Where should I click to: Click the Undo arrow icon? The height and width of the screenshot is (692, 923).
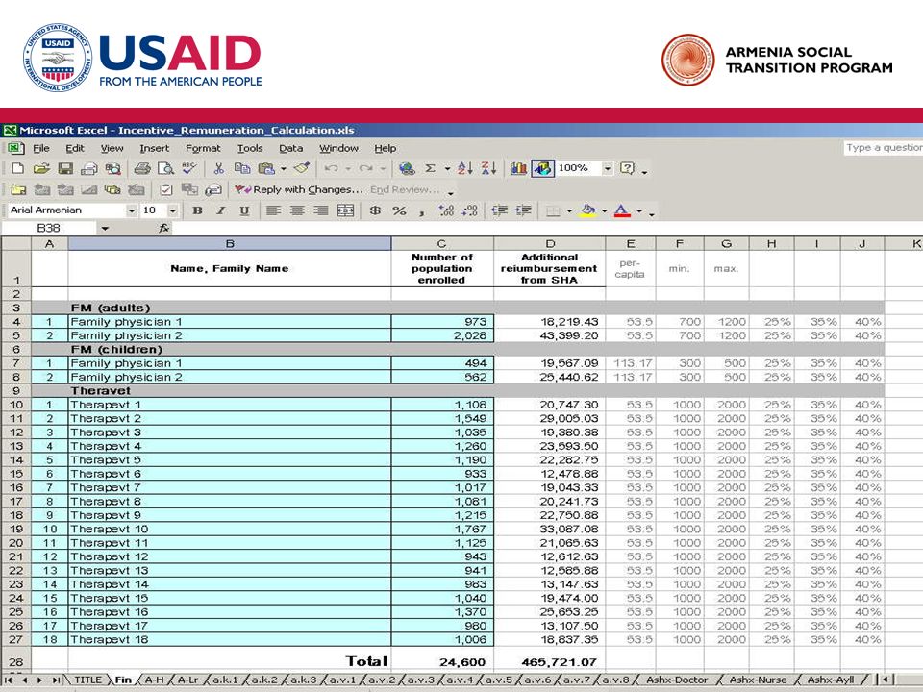(x=331, y=169)
